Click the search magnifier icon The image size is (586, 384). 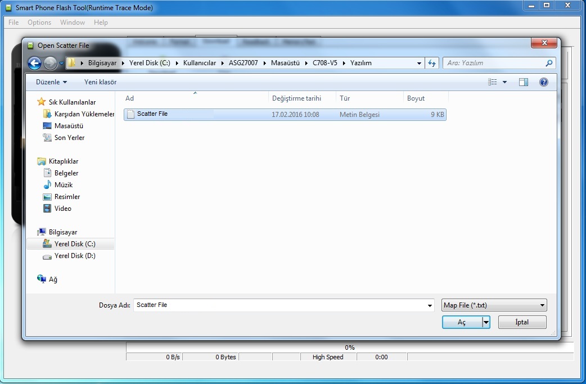(x=549, y=63)
